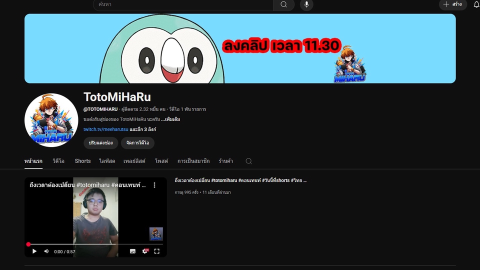Screen dimensions: 480x270
Task: Click the channel watermark in video corner
Action: click(x=156, y=234)
